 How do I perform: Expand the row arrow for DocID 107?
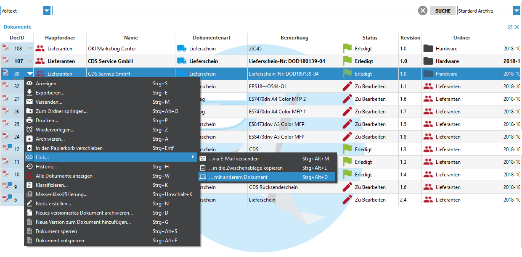pos(30,61)
